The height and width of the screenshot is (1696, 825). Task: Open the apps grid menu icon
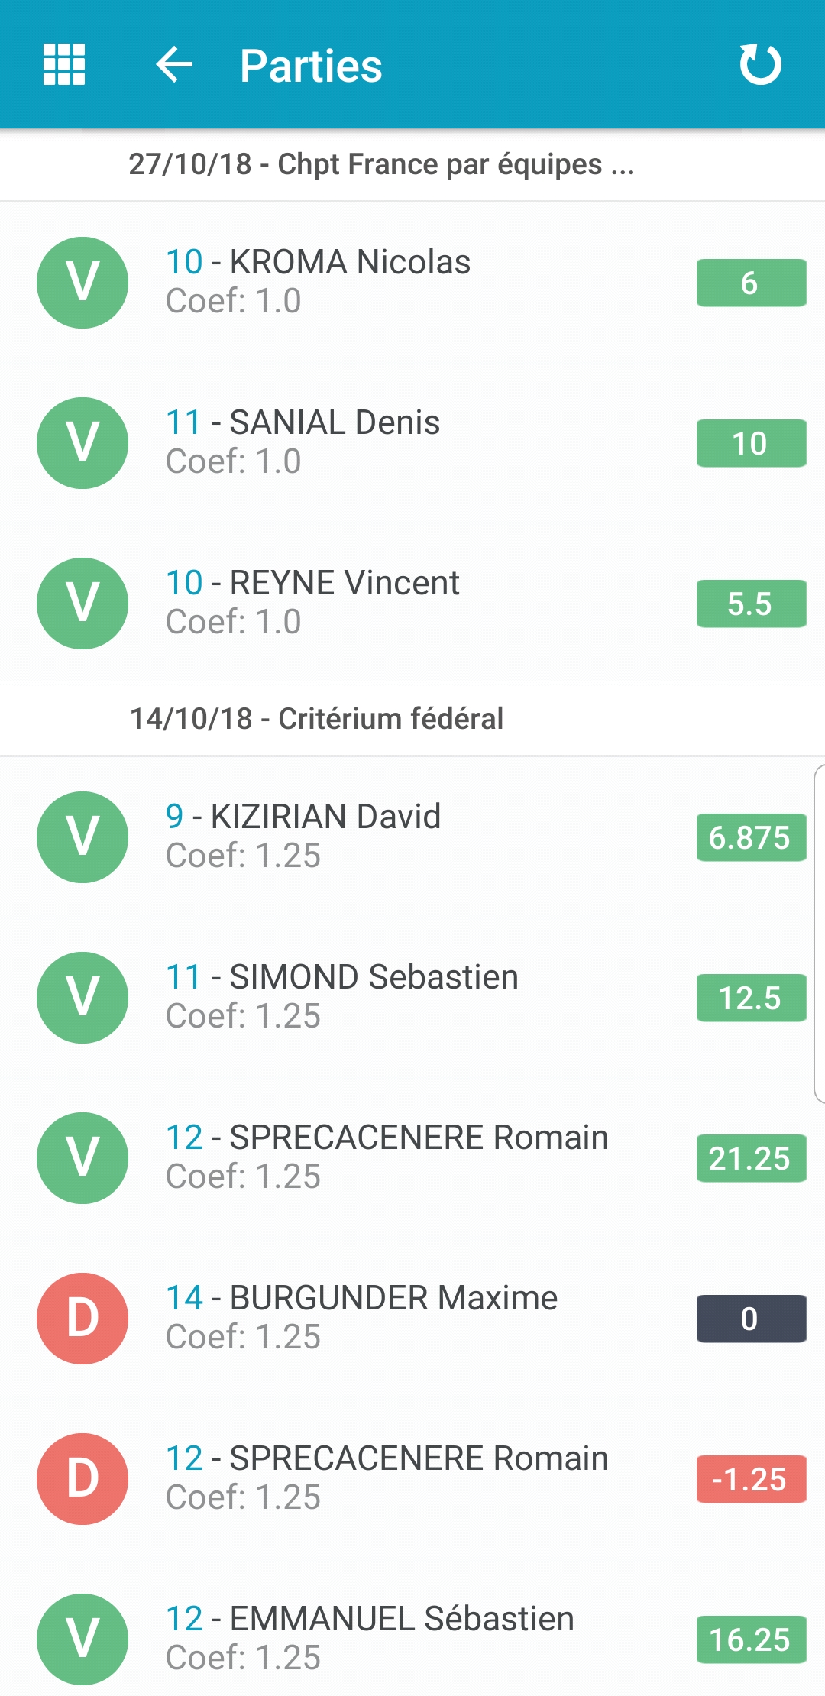pos(64,65)
